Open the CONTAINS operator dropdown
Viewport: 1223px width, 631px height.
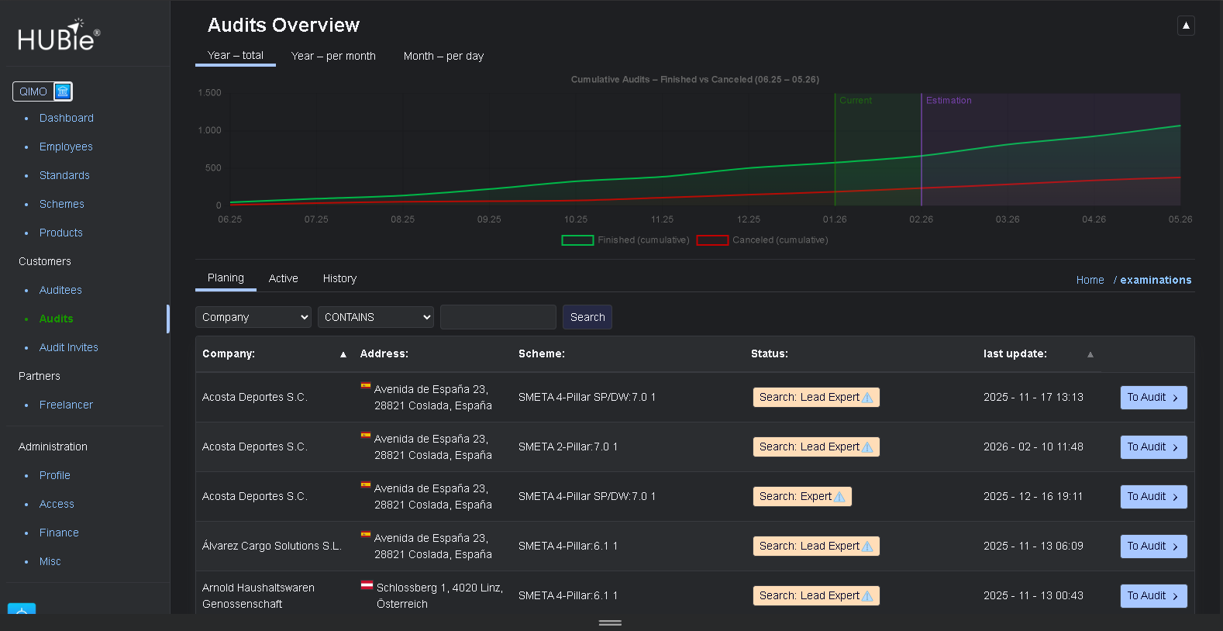(376, 317)
